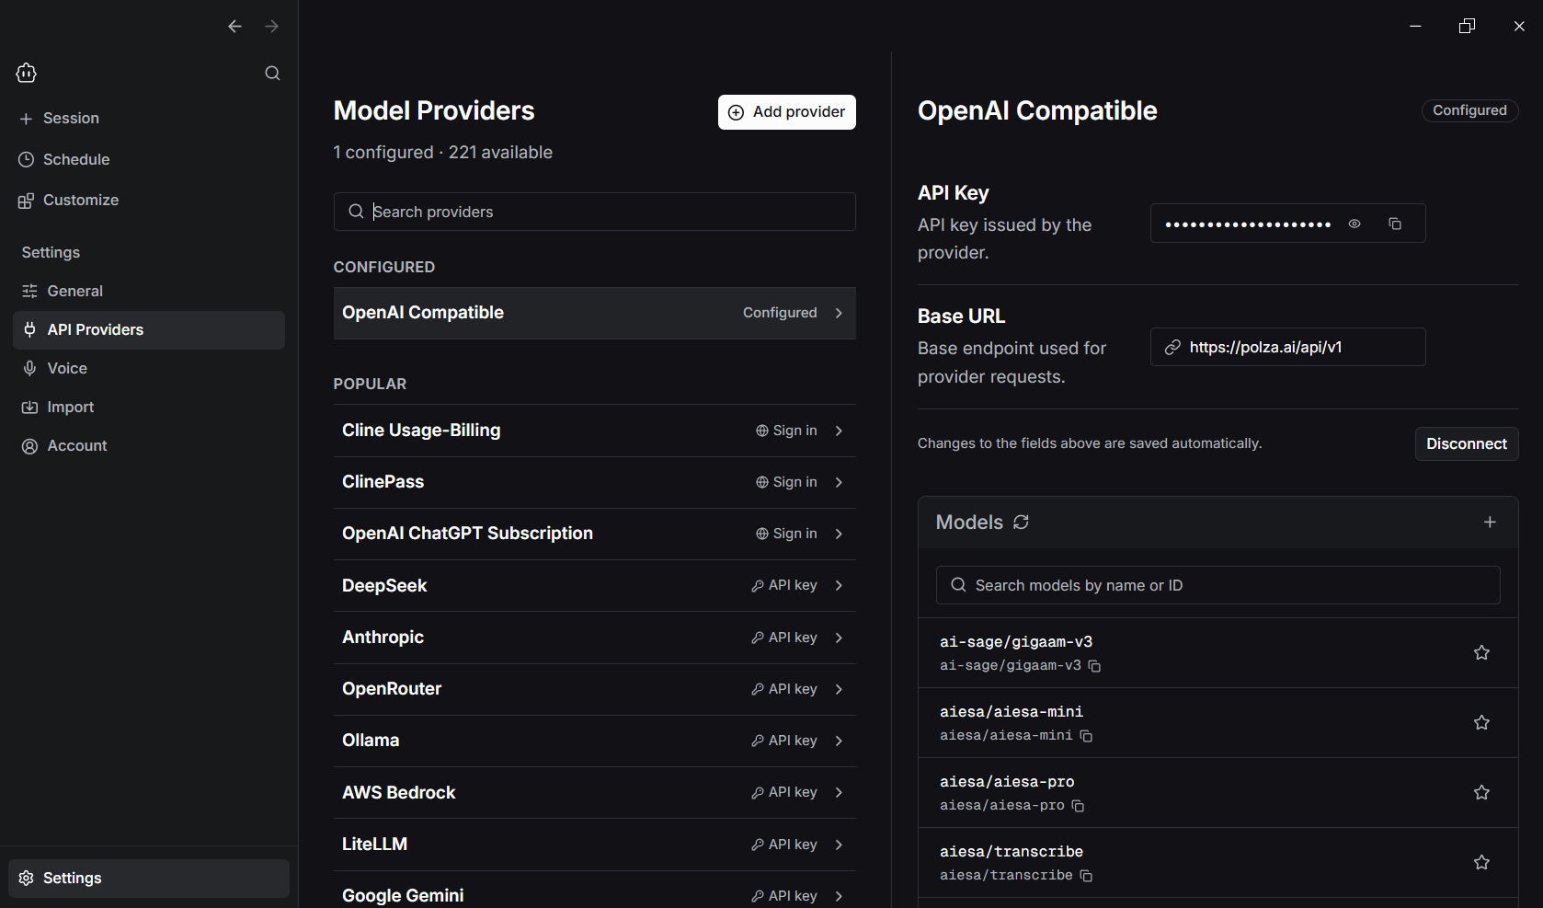Open Import settings
This screenshot has width=1543, height=908.
(149, 407)
